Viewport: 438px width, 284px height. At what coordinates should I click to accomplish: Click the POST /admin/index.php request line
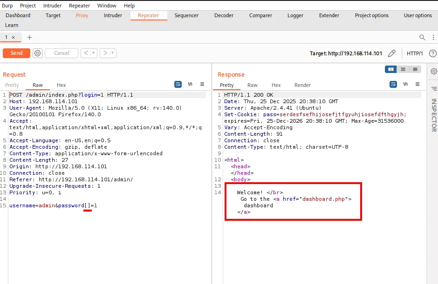(71, 95)
